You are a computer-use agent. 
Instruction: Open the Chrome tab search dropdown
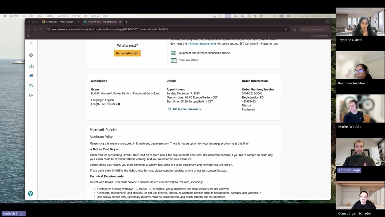click(x=327, y=22)
